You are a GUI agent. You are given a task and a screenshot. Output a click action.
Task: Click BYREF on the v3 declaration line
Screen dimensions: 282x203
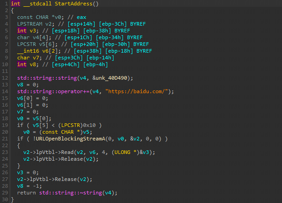[122, 31]
